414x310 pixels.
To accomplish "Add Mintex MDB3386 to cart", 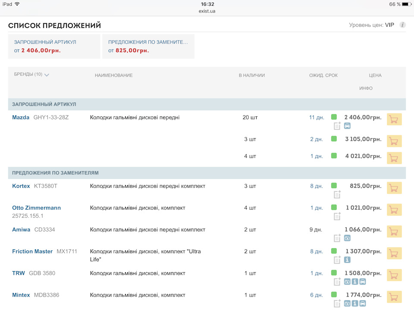I will pyautogui.click(x=394, y=297).
